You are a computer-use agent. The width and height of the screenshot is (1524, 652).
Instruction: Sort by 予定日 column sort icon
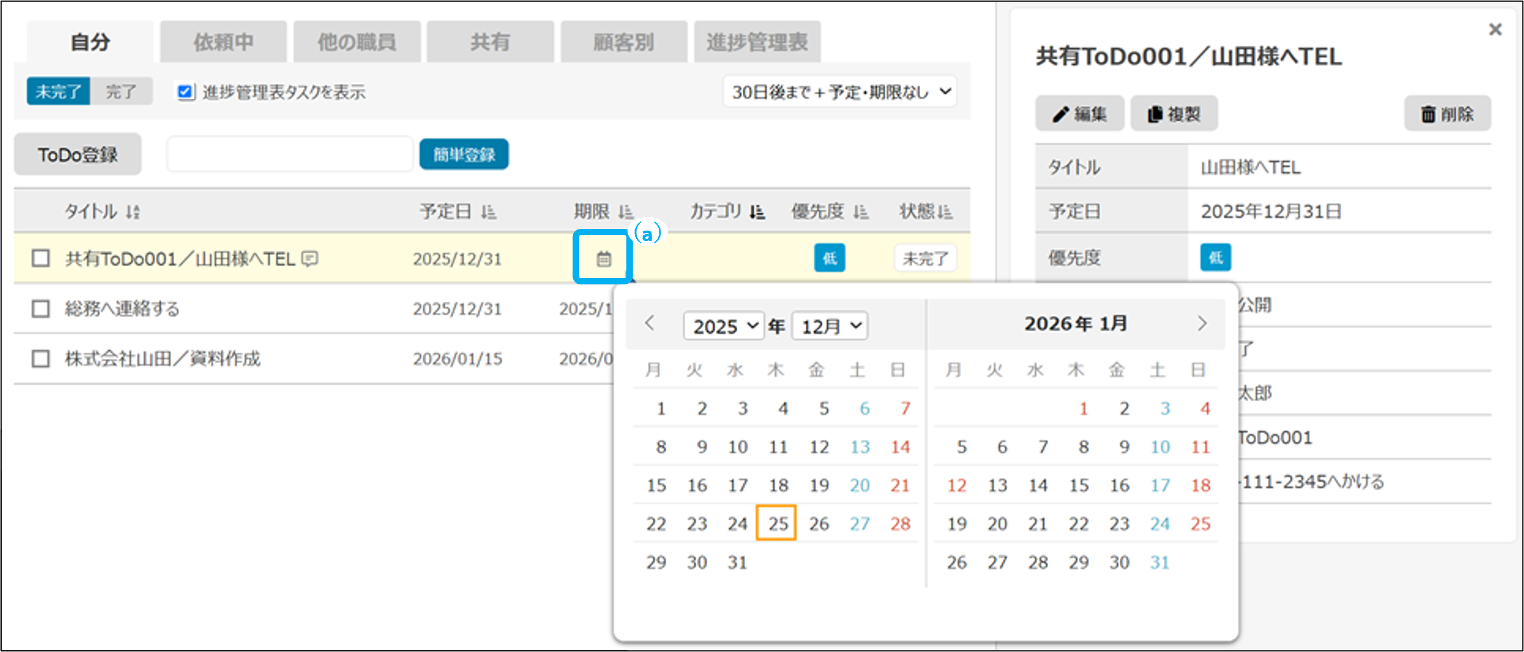click(488, 212)
